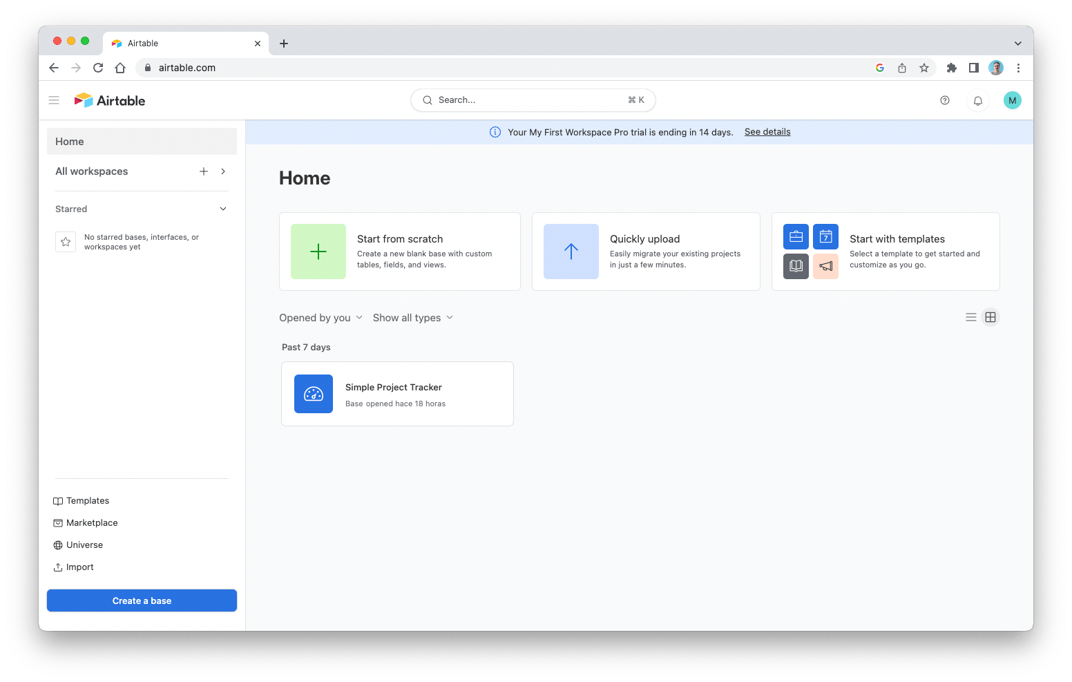Screen dimensions: 1072x682
Task: Click the calendar template category icon
Action: [x=825, y=236]
